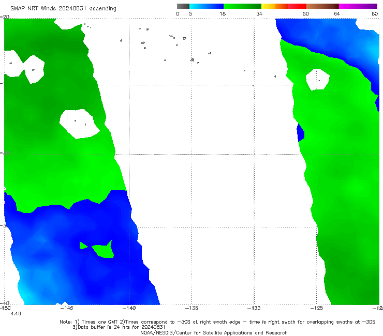Click the NOAA/NESDIS credit line

click(x=214, y=333)
